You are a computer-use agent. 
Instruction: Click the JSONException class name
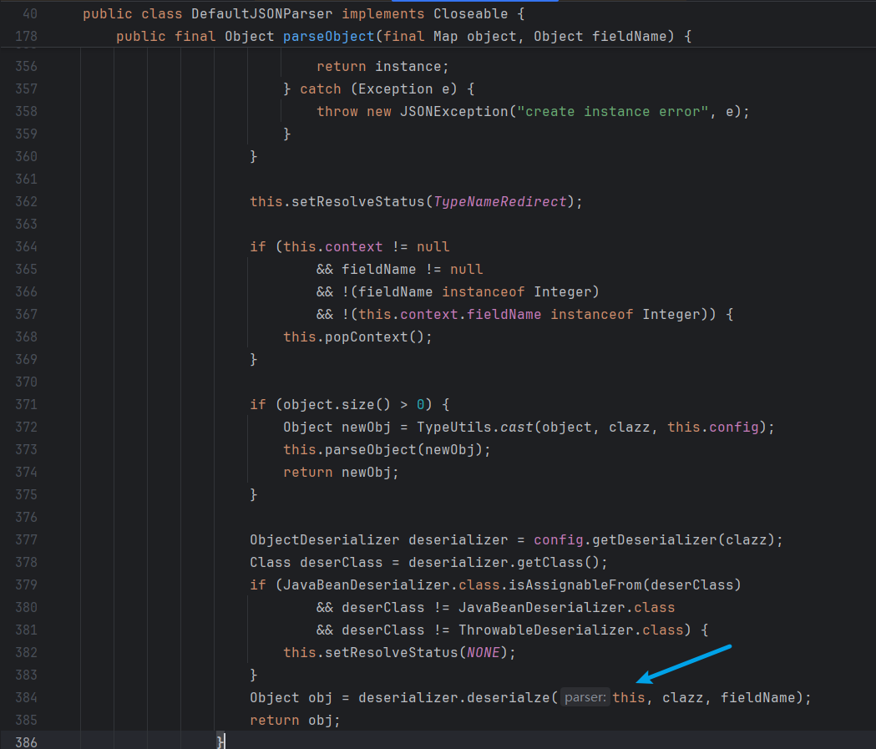click(453, 112)
